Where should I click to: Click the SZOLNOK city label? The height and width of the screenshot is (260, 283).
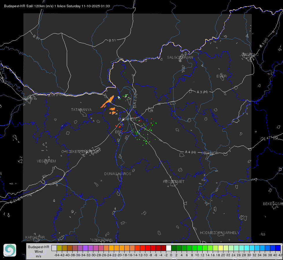pos(210,153)
